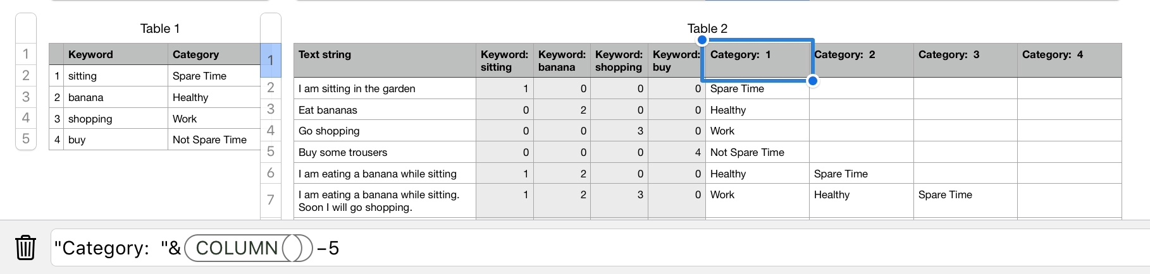Click the trash icon to delete formula

(x=25, y=247)
